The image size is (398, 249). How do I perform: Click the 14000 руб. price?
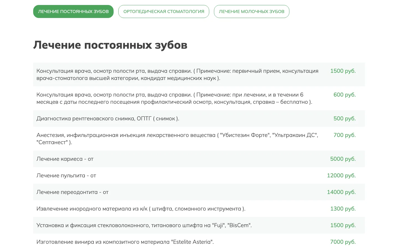pos(341,192)
